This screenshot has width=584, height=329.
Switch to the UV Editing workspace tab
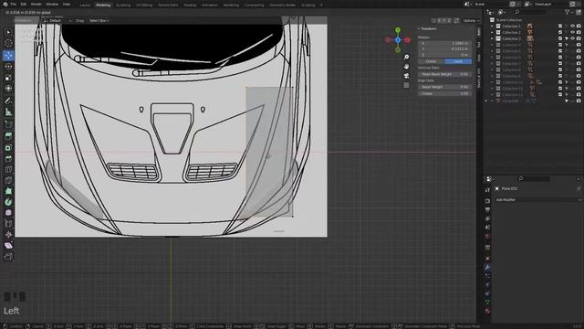[144, 5]
